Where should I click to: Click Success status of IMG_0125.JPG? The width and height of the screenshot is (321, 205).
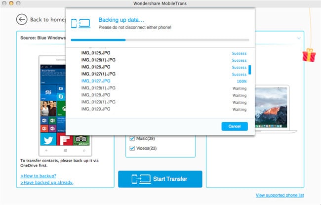click(x=239, y=53)
